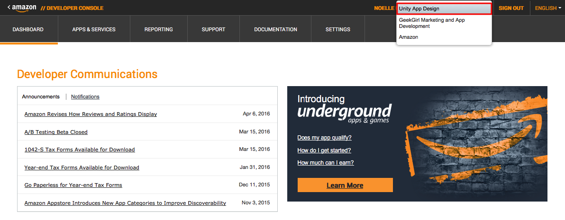Click the Amazon logo in header

[x=22, y=8]
